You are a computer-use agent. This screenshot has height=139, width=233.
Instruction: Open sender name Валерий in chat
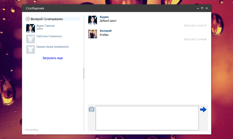(105, 31)
